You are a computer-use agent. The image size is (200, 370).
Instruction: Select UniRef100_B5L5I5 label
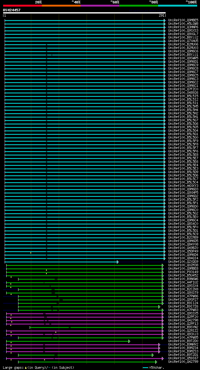tap(183, 96)
